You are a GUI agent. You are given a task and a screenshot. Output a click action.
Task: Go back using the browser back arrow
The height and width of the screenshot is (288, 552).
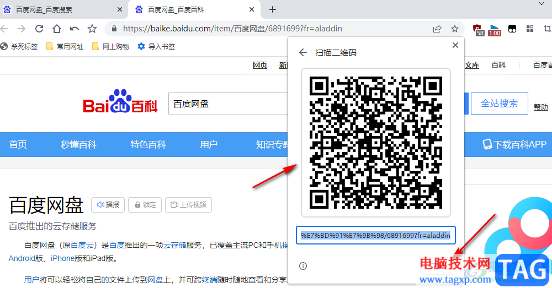coord(4,29)
